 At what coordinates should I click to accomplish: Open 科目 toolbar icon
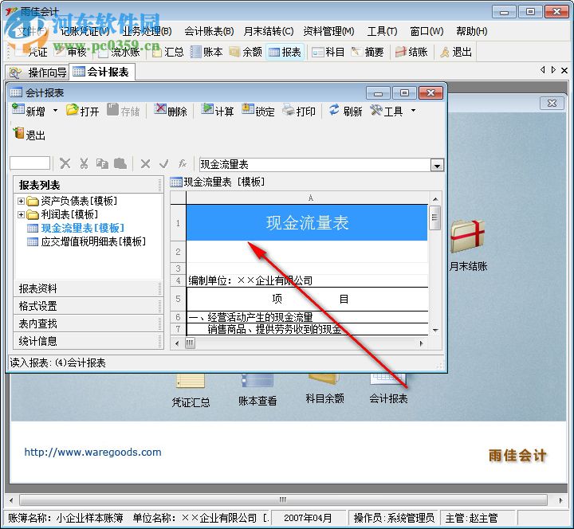point(328,52)
